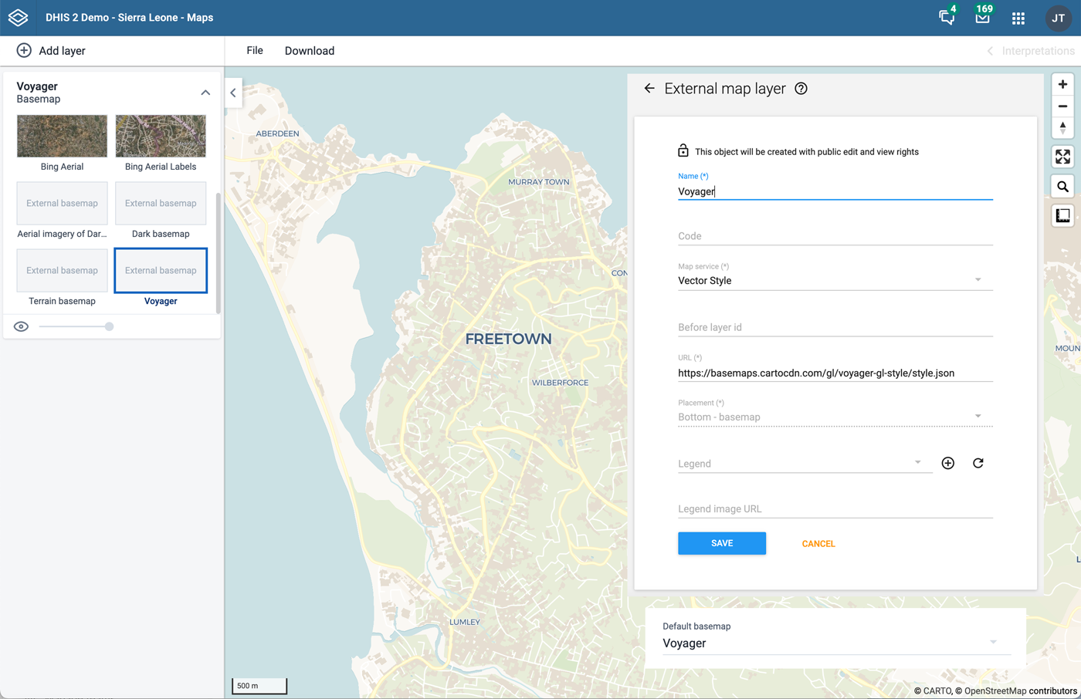Screen dimensions: 1081x699
Task: Toggle basemap visibility eye icon
Action: pyautogui.click(x=22, y=326)
